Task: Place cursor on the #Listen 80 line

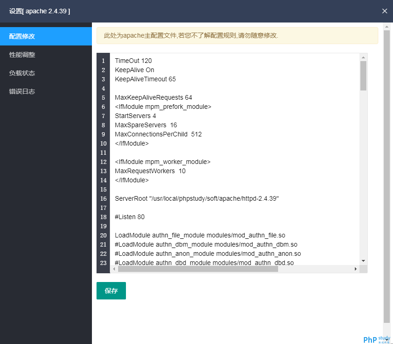Action: coord(130,217)
